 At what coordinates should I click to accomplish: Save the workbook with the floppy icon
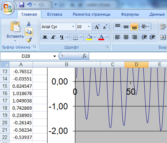[22, 5]
